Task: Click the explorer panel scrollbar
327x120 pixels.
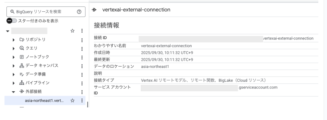Action: coord(88,104)
